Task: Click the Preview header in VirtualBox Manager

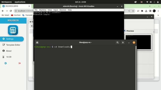Action: tap(130, 31)
